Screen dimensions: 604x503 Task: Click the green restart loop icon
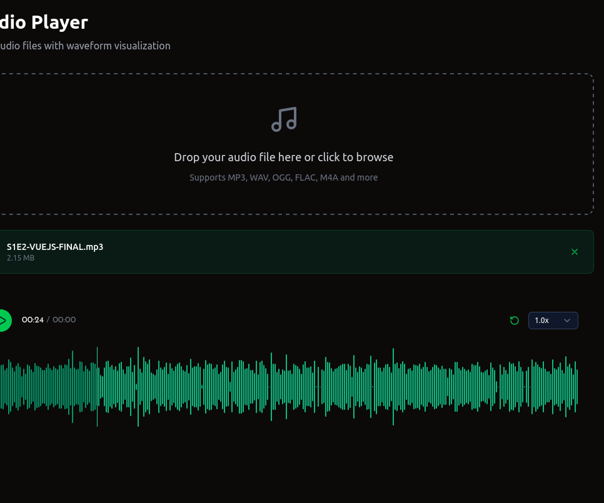[x=514, y=321]
